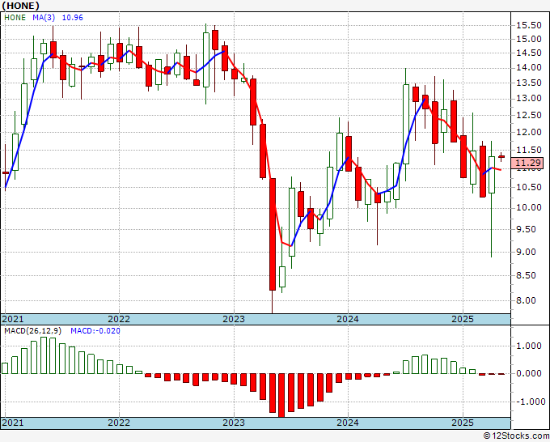Viewport: 550px width, 442px height.
Task: Click 2025 on the MACD panel timeline
Action: (x=463, y=423)
